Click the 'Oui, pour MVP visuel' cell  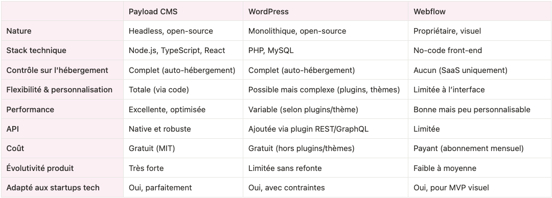coord(479,187)
